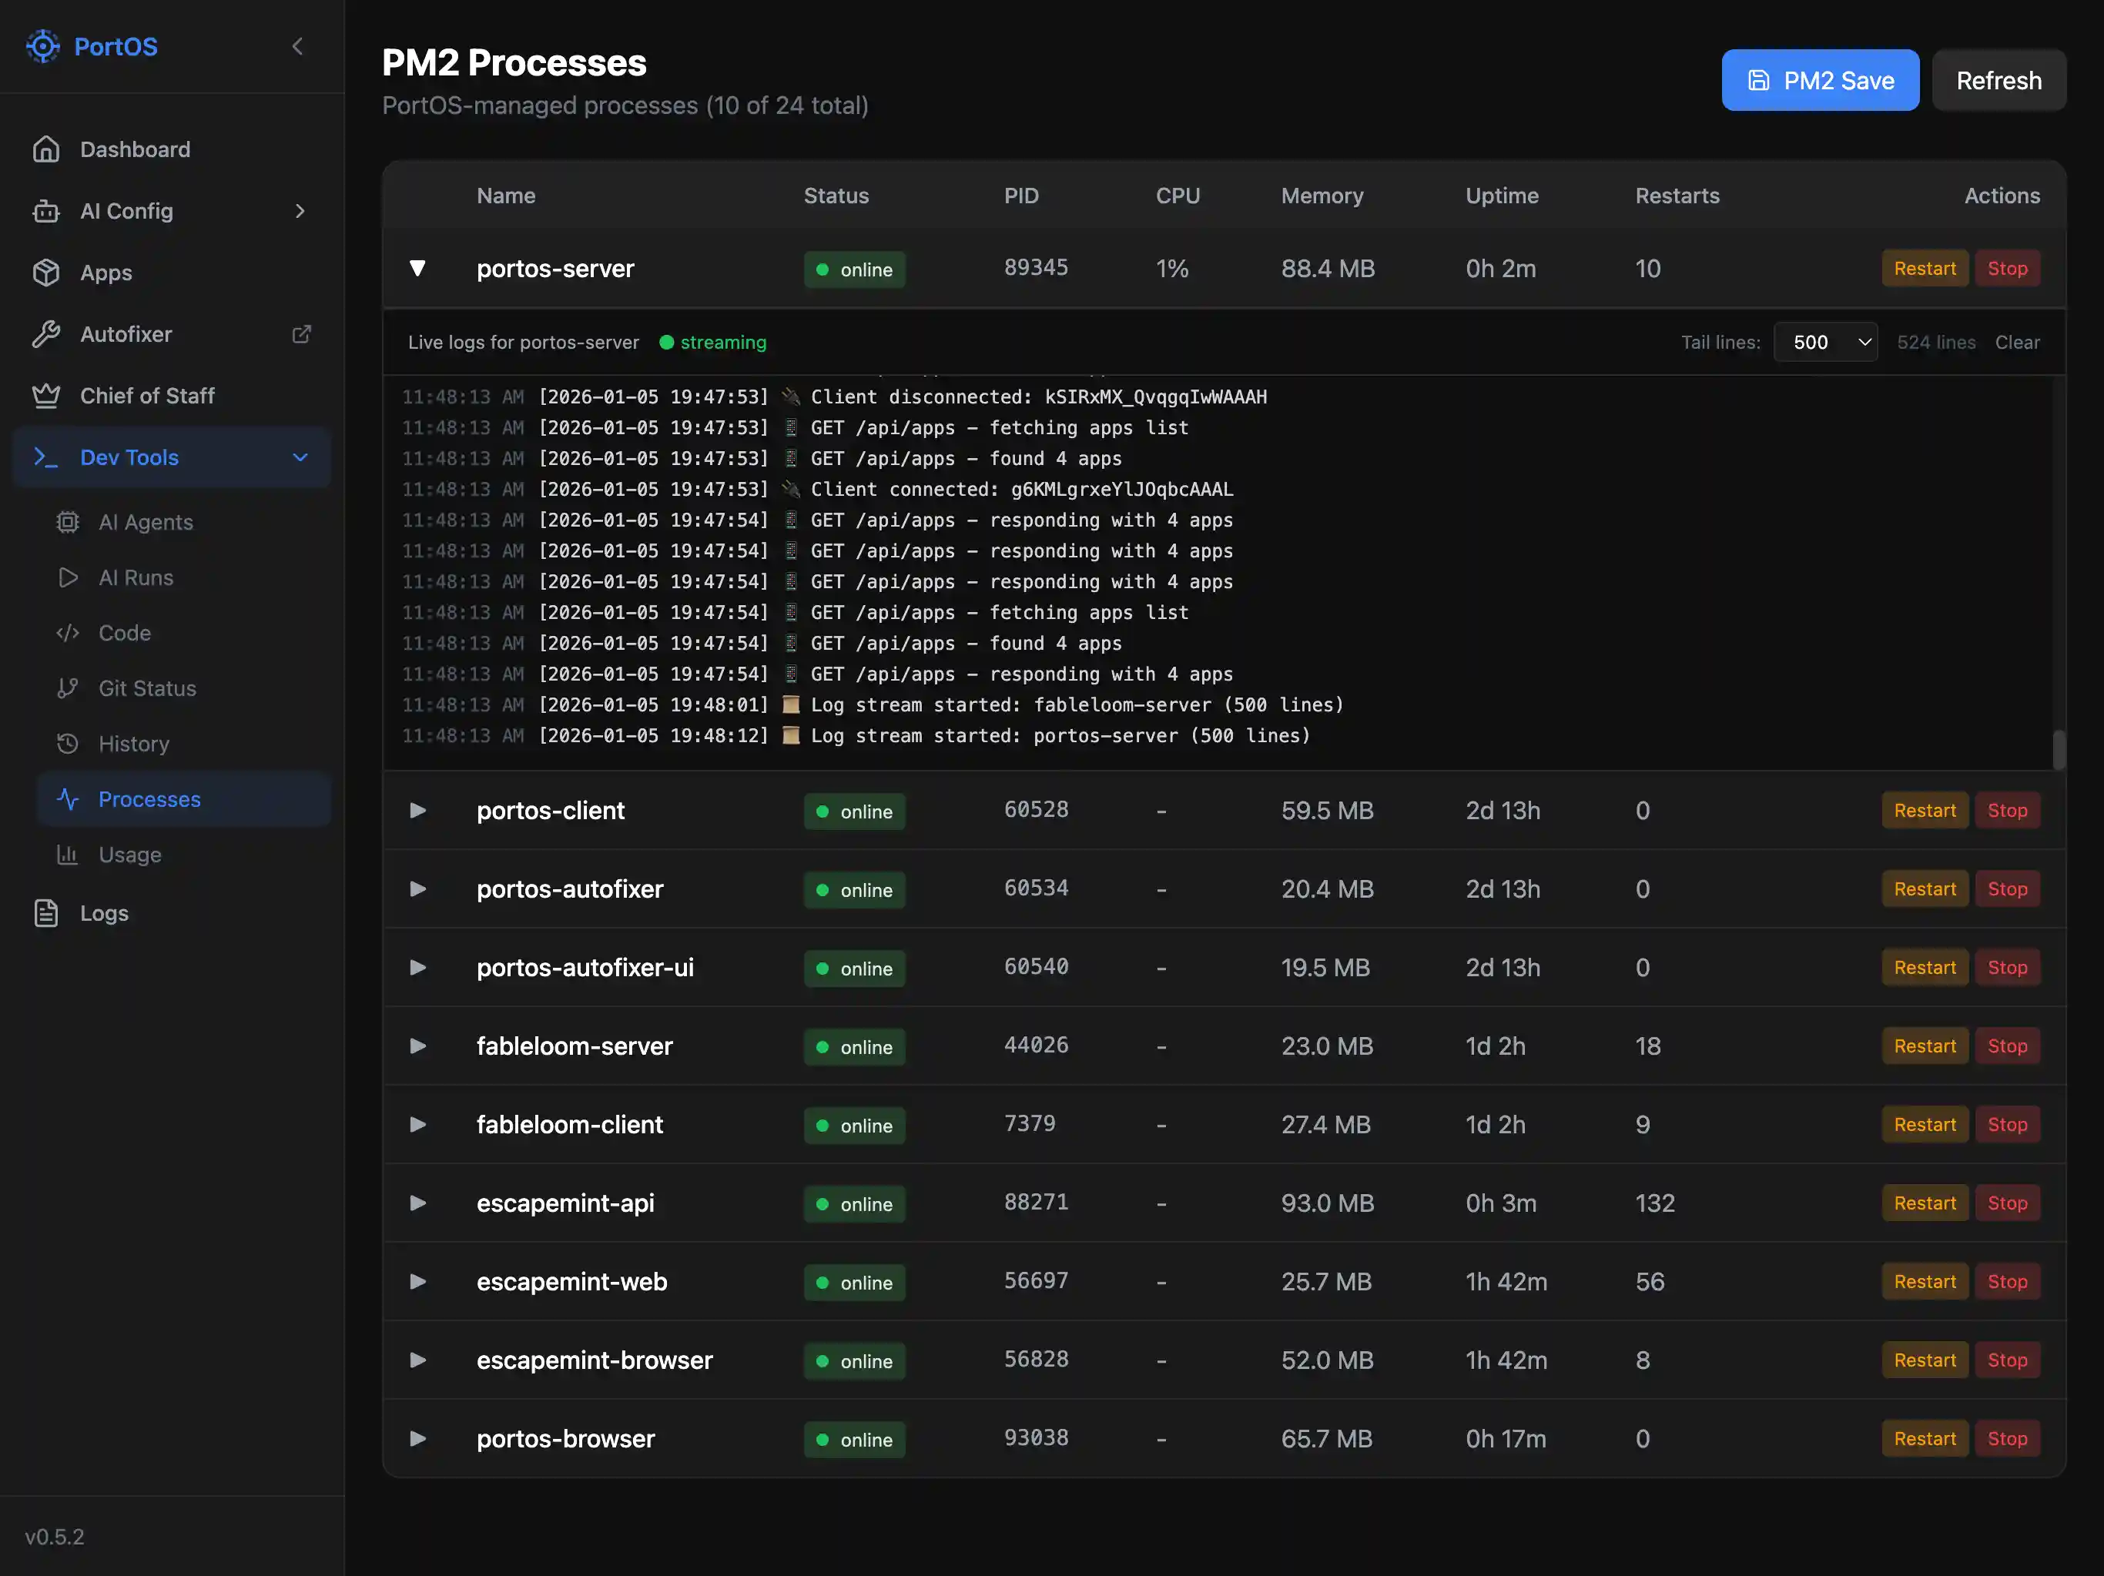Image resolution: width=2104 pixels, height=1576 pixels.
Task: Open AI Agents from Dev Tools
Action: point(145,521)
